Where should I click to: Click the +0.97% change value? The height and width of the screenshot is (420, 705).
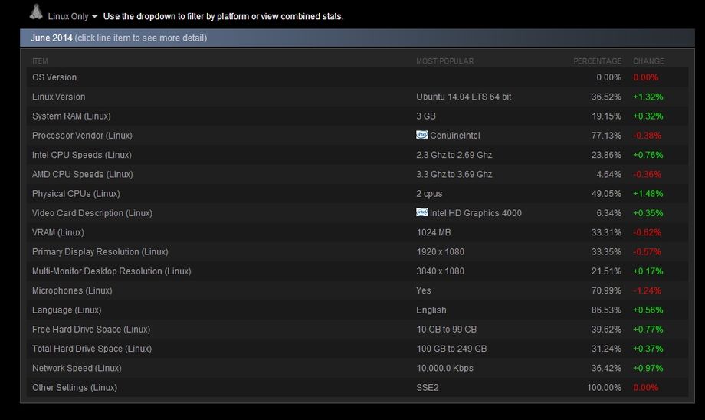(648, 368)
